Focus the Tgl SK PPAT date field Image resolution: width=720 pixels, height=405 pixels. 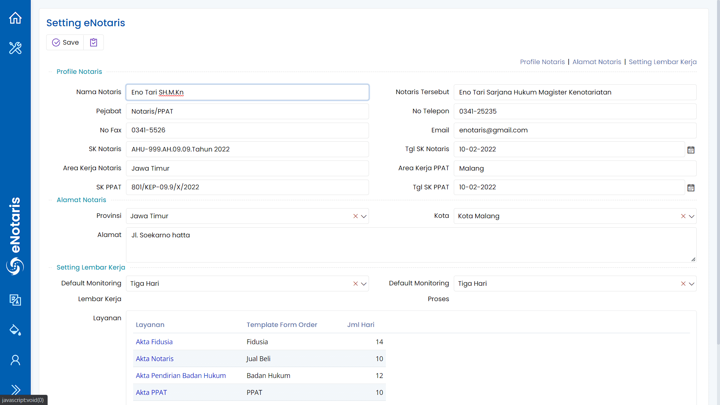(569, 187)
